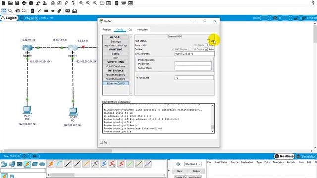Select the 10 Mbps bandwidth option
This screenshot has height=178, width=317.
(192, 45)
